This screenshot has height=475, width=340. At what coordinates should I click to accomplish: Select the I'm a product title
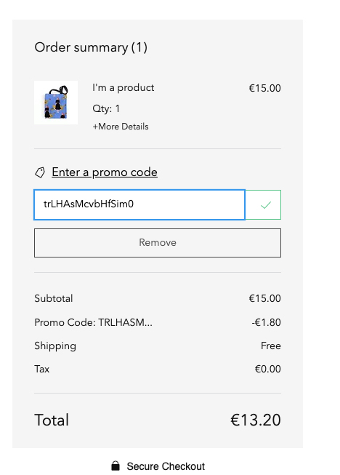124,88
